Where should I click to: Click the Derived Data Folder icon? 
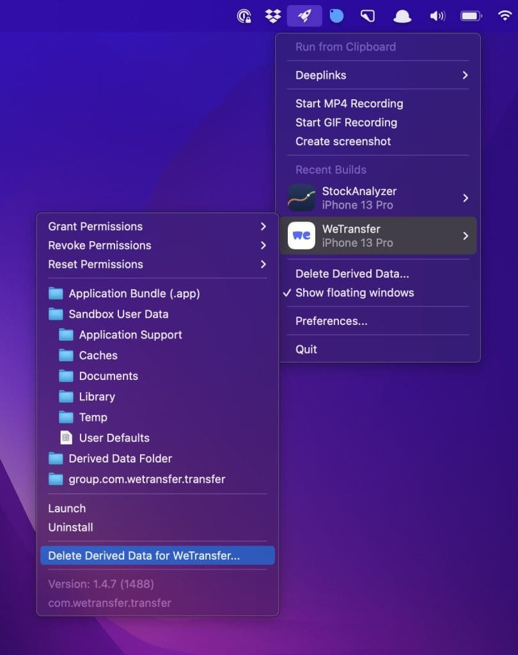click(56, 458)
